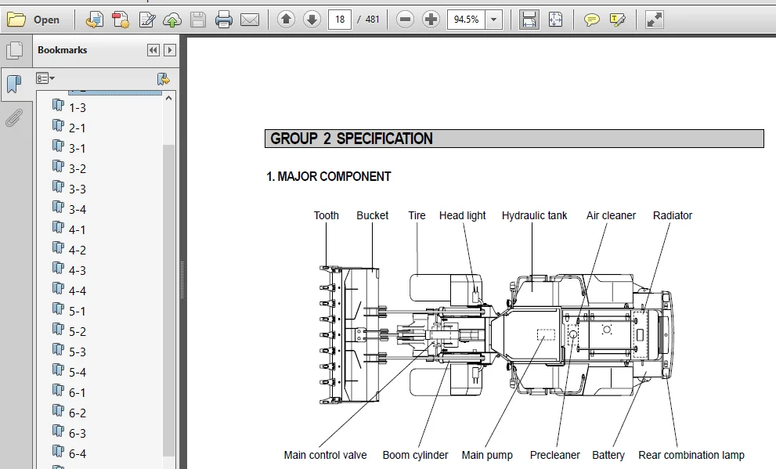776x469 pixels.
Task: Click the Head light label
Action: [462, 215]
